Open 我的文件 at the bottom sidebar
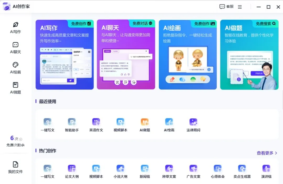Screen dimensions: 283x184 15,168
